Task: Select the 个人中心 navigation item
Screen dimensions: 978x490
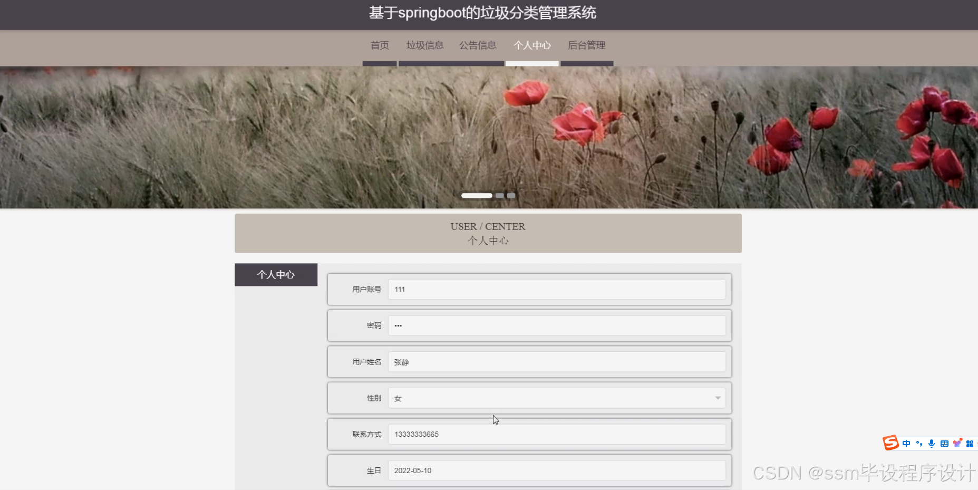Action: [532, 45]
